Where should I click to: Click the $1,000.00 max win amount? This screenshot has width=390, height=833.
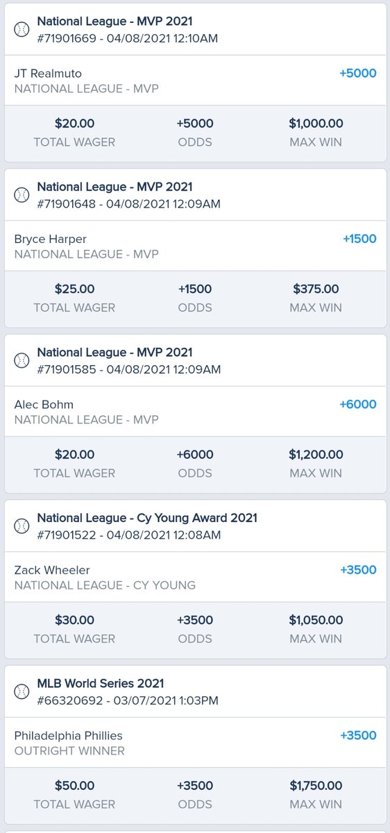click(316, 124)
